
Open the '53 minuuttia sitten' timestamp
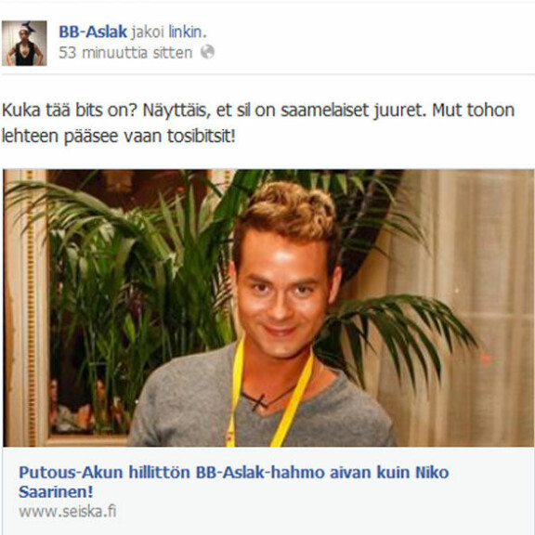coord(125,53)
